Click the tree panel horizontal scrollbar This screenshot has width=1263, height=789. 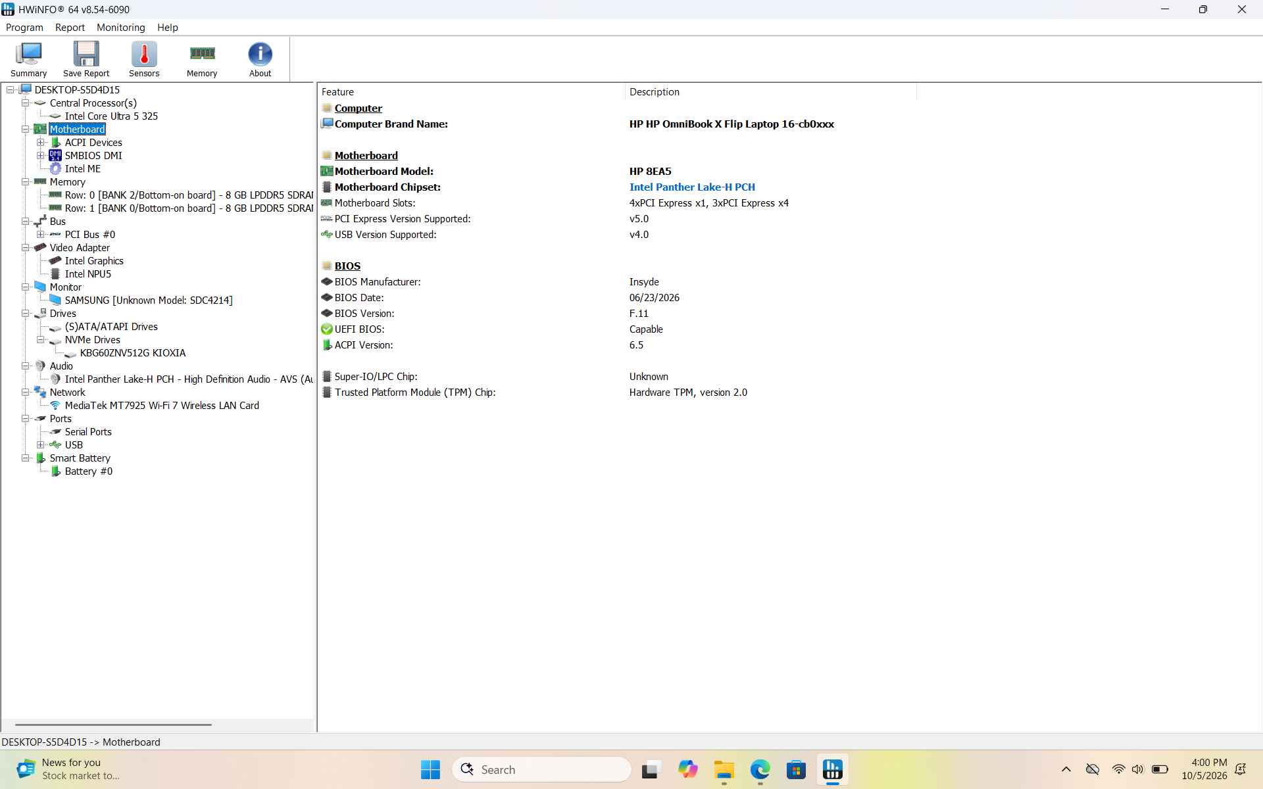pyautogui.click(x=113, y=725)
